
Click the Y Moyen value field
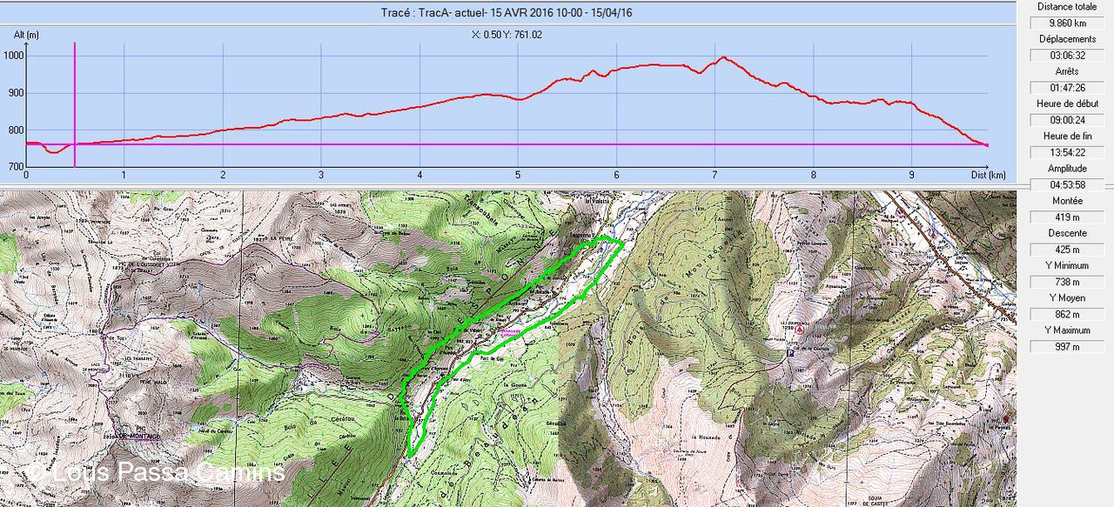click(1066, 314)
